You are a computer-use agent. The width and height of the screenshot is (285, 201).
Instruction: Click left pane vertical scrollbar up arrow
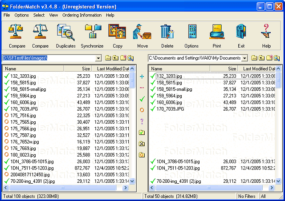point(132,68)
